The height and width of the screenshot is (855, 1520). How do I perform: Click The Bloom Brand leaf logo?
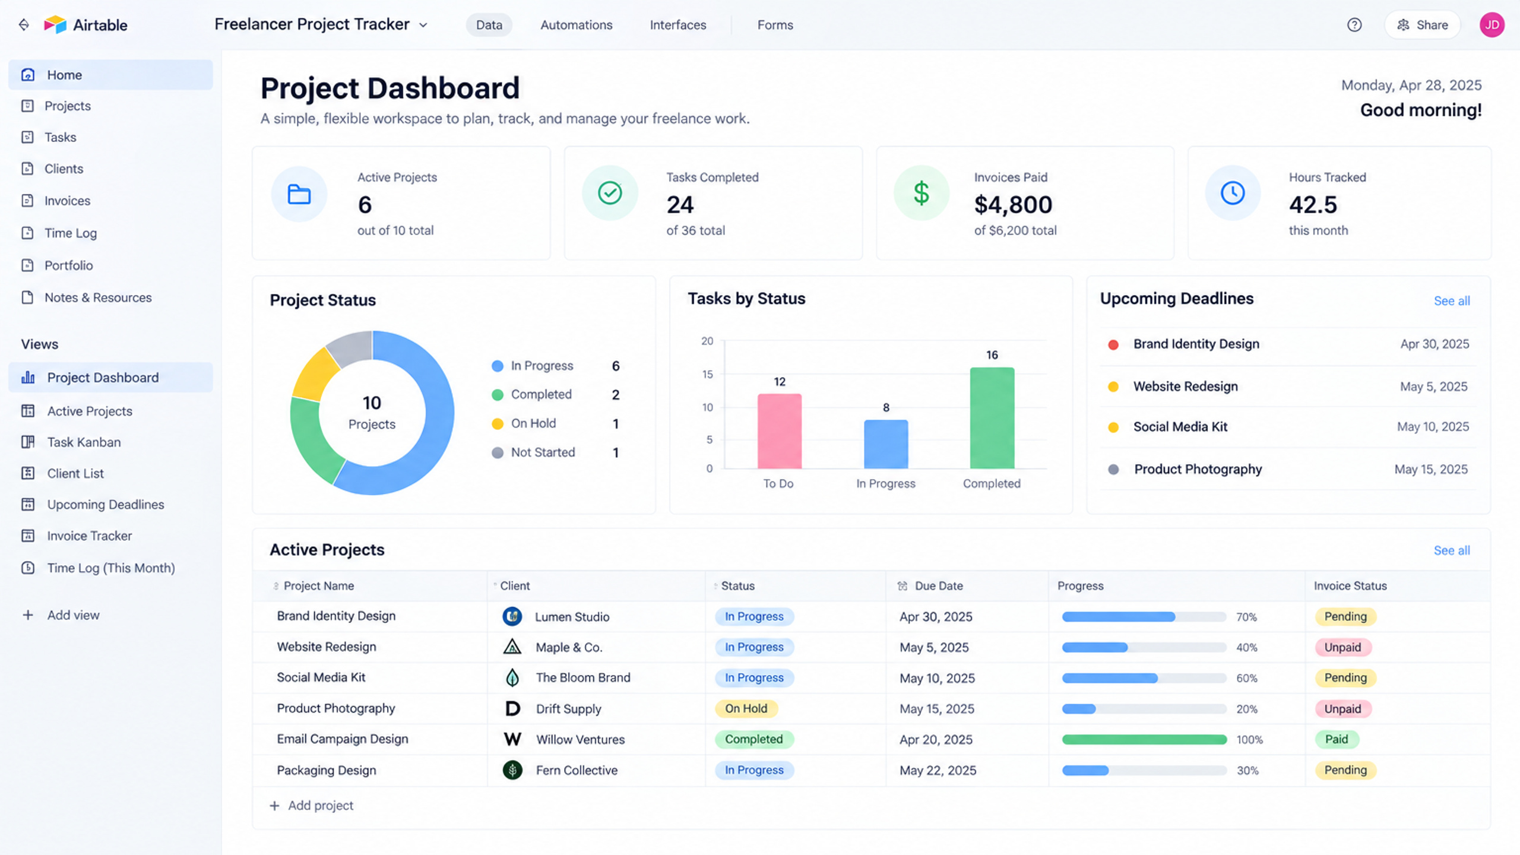click(x=512, y=677)
